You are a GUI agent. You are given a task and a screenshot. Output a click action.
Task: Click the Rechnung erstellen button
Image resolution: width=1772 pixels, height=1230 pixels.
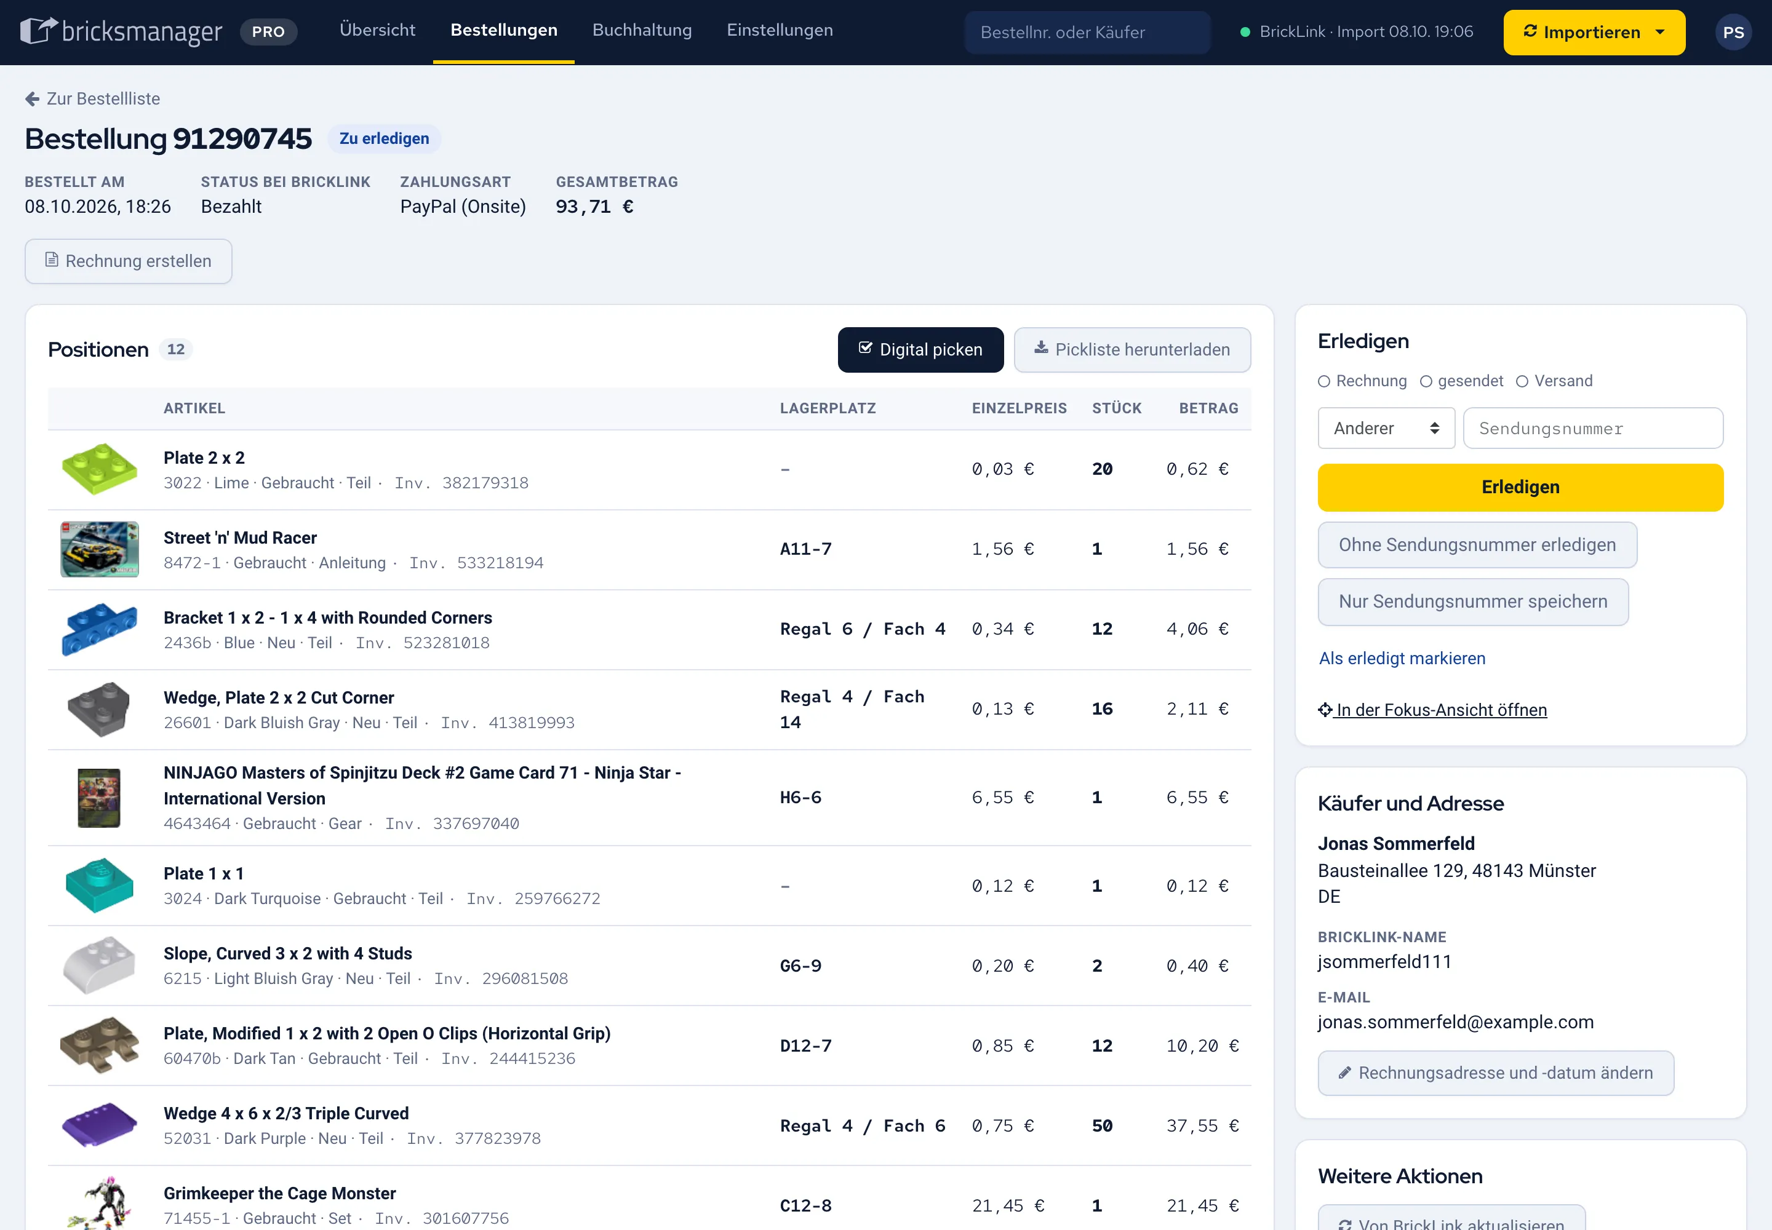pos(128,261)
